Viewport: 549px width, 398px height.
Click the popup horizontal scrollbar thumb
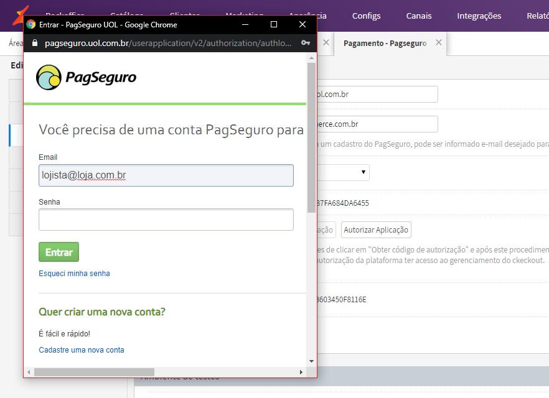tap(94, 372)
